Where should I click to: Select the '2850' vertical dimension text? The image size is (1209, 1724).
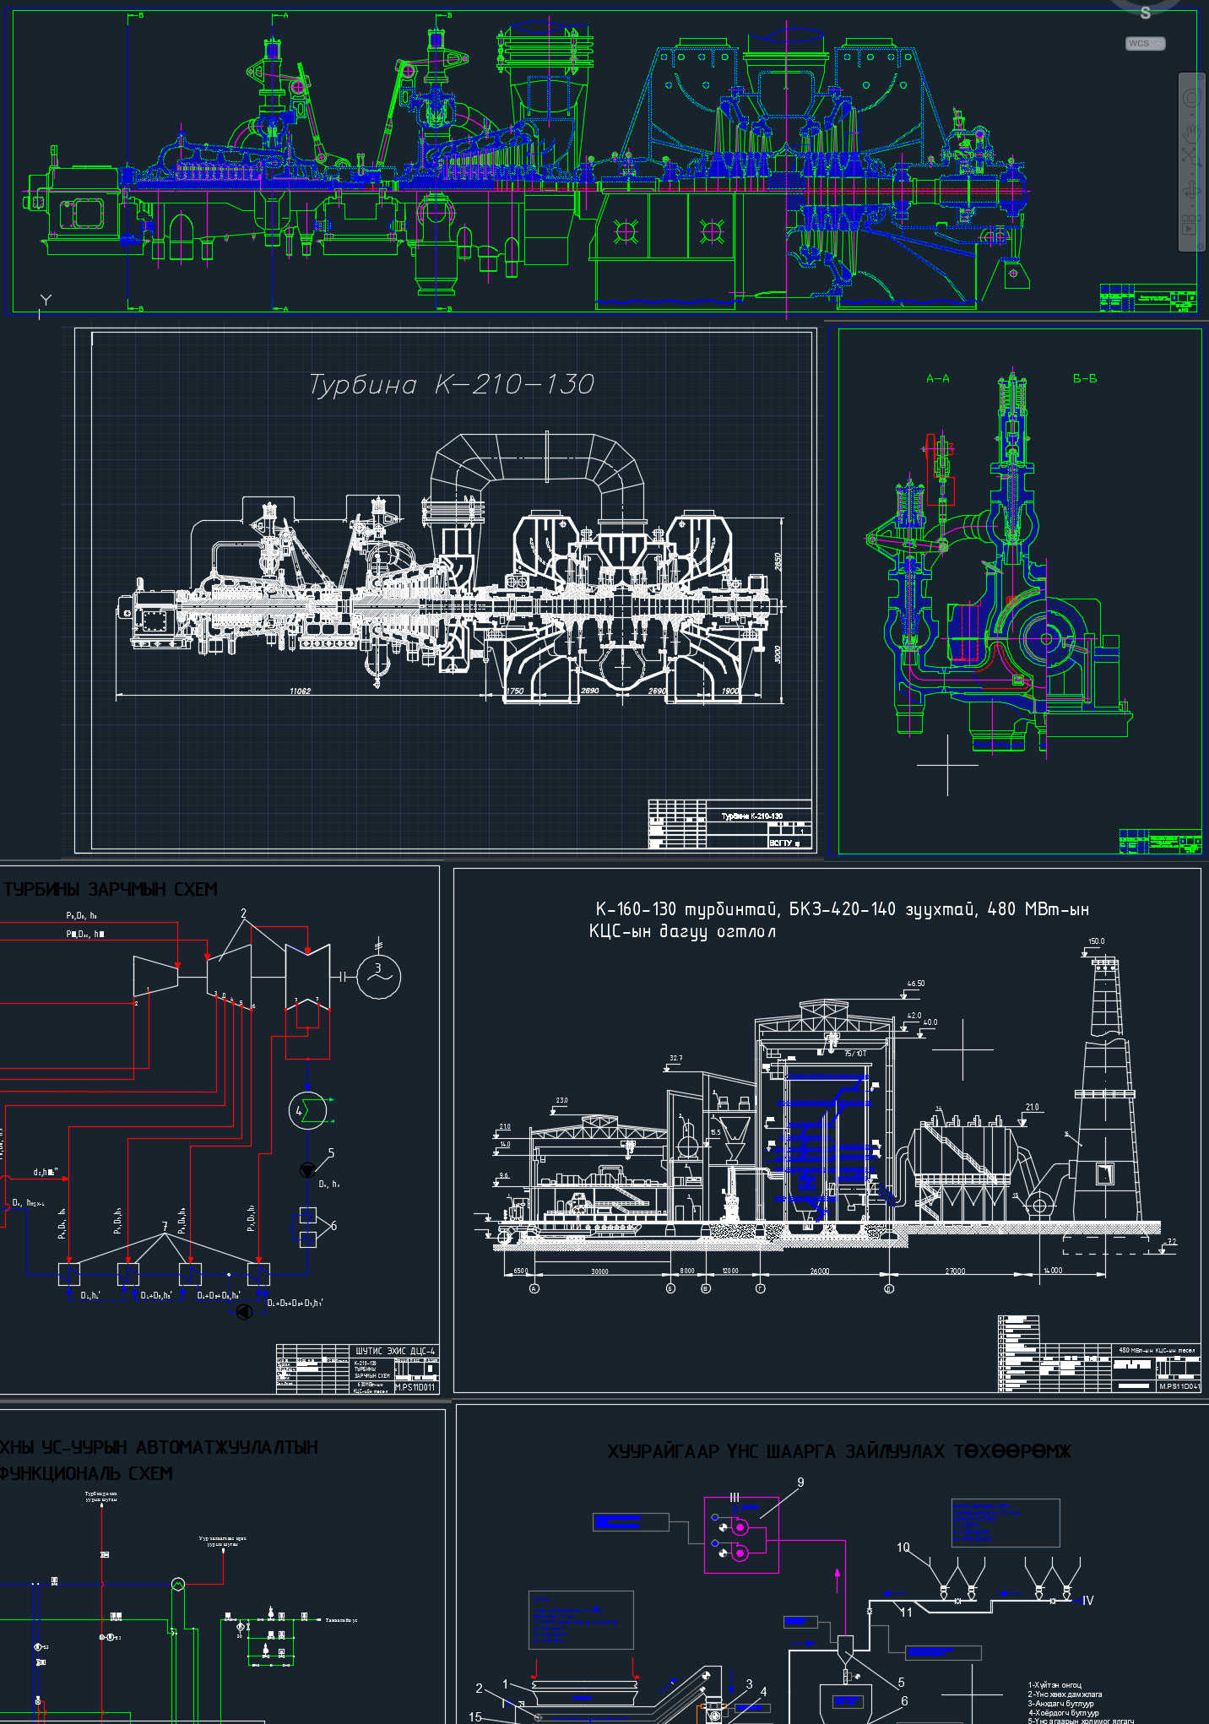pyautogui.click(x=778, y=561)
